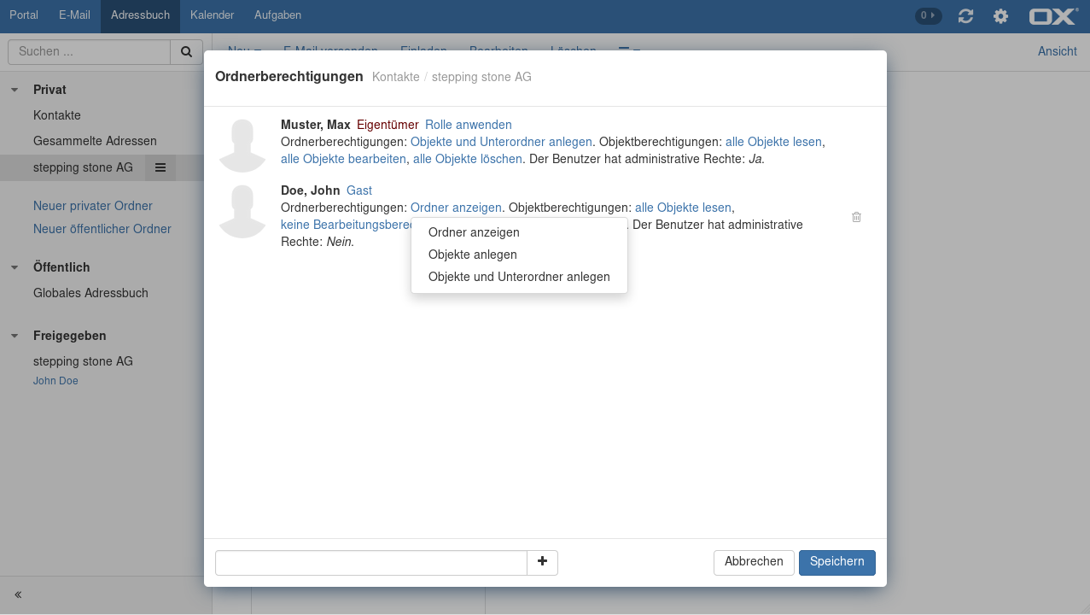Collapse the Privat folder section
The width and height of the screenshot is (1090, 615).
click(15, 90)
